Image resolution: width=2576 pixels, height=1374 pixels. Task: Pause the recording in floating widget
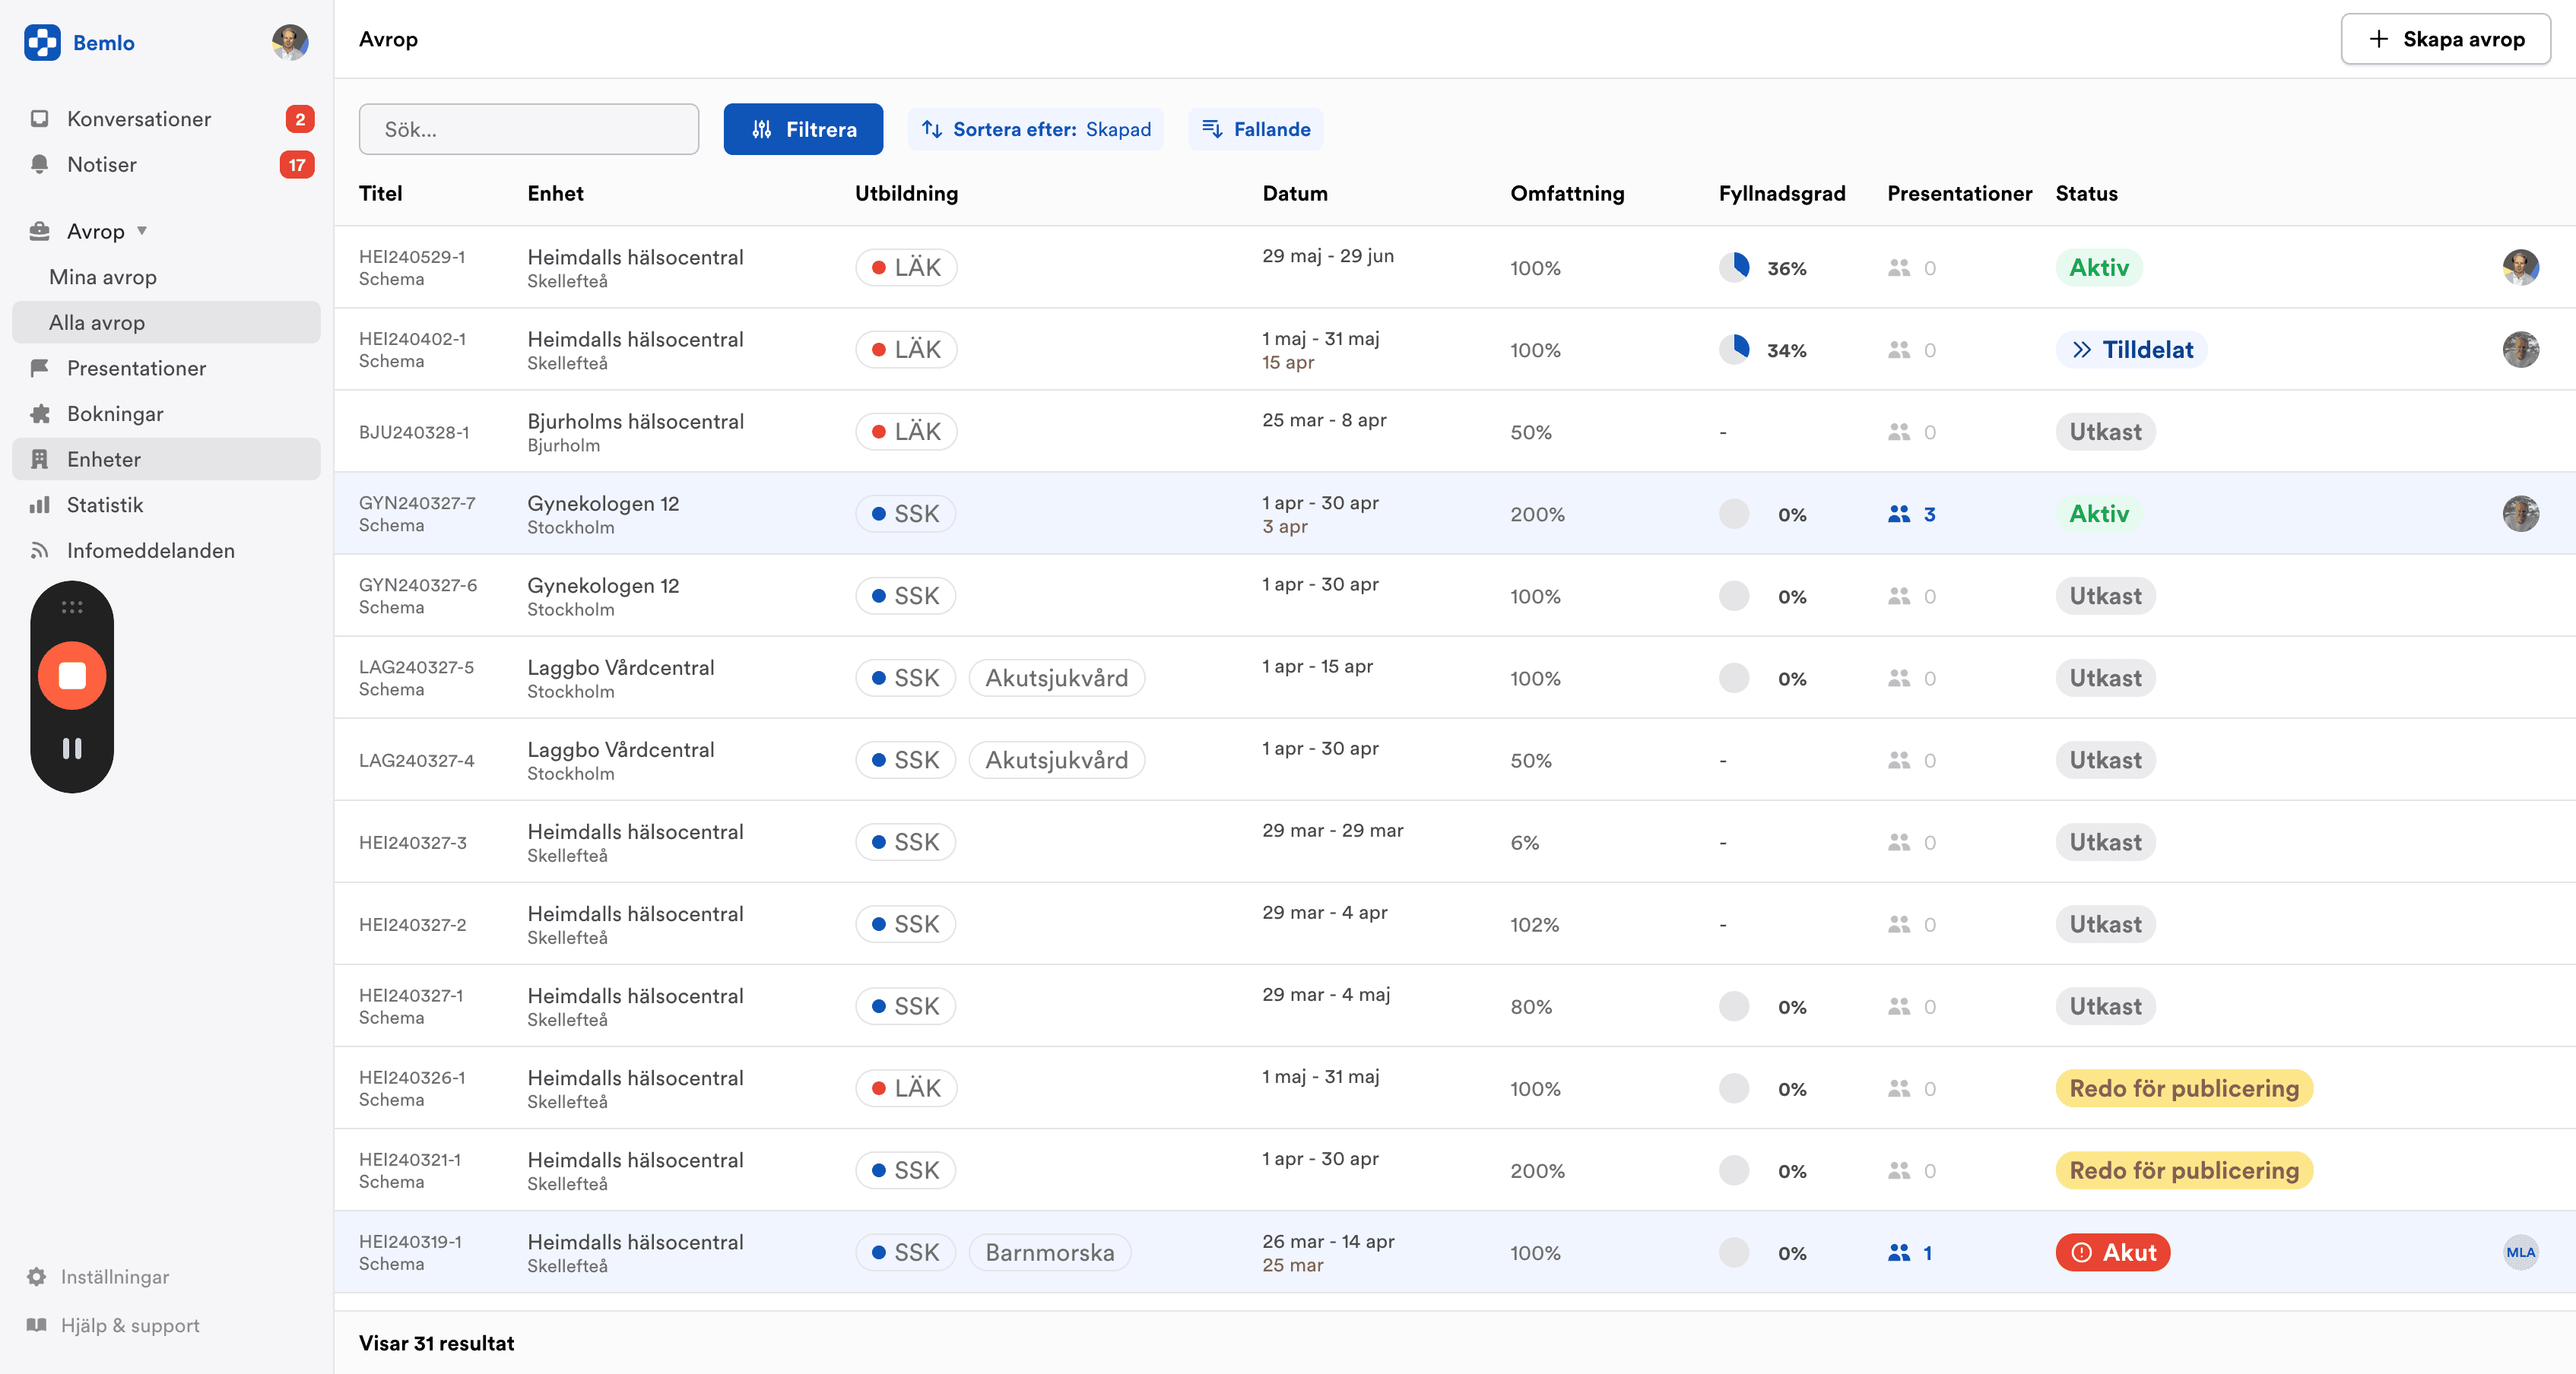[72, 749]
